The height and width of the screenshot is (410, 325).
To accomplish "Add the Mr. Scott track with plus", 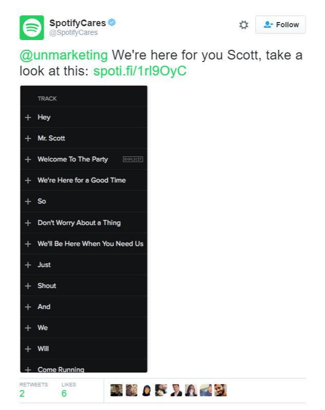I will 28,139.
